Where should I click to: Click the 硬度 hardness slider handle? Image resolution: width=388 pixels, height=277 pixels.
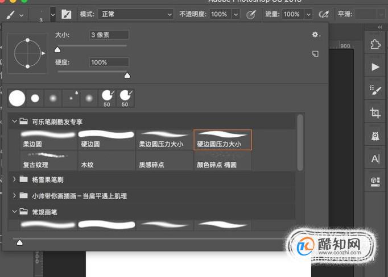coord(127,75)
